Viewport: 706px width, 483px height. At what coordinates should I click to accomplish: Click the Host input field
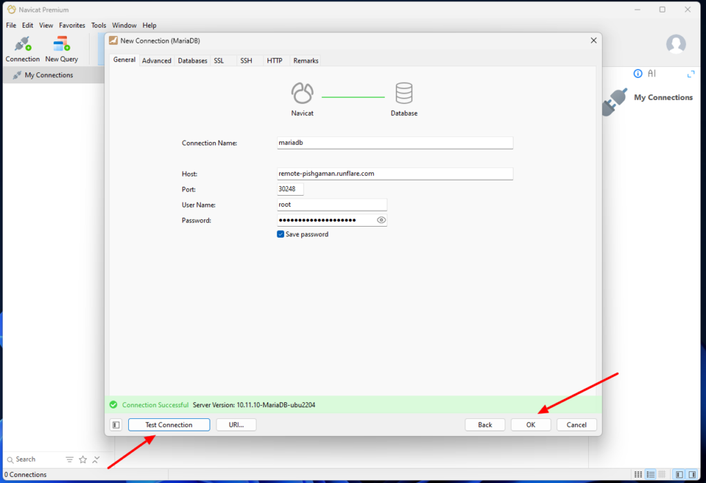coord(395,174)
